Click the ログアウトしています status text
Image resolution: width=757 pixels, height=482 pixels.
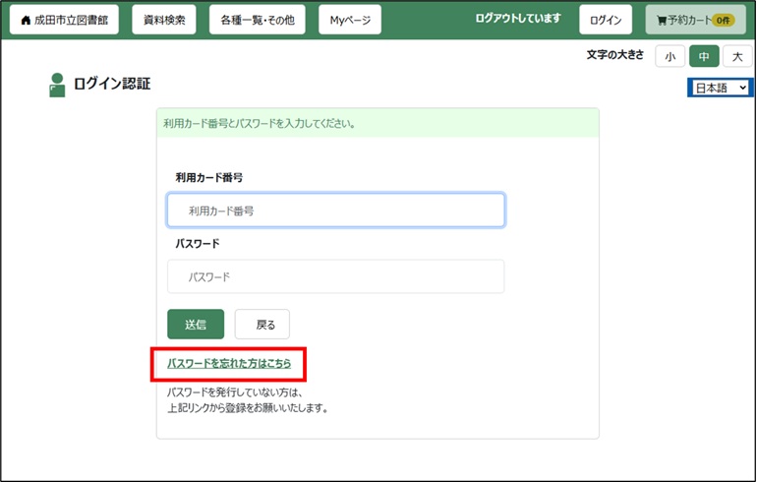517,19
